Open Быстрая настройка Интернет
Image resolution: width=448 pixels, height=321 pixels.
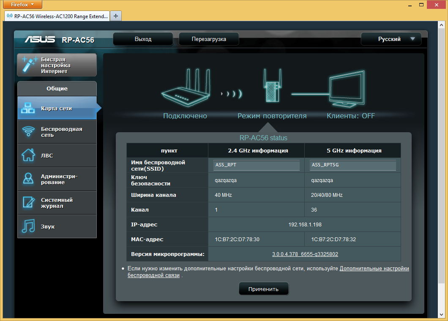tap(57, 65)
